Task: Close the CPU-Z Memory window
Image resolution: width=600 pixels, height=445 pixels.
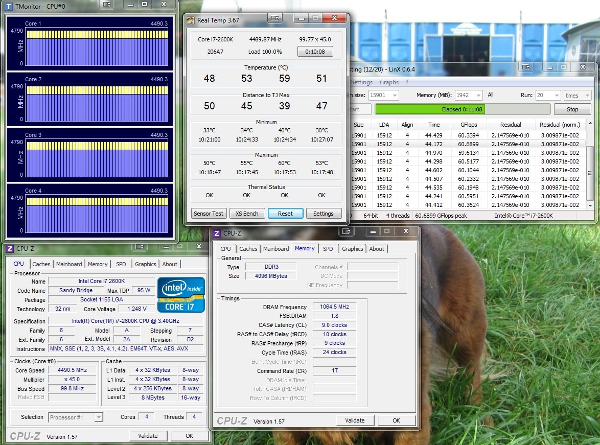Action: [406, 231]
